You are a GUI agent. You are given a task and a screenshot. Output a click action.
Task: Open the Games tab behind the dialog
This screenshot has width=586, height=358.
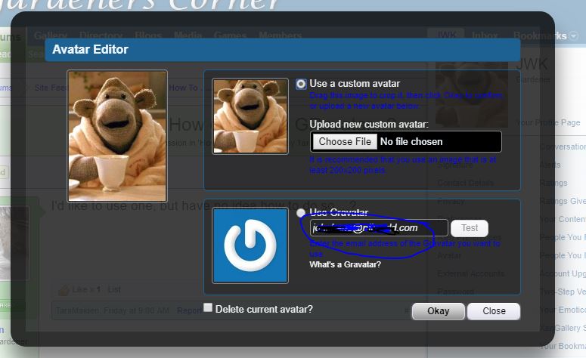pyautogui.click(x=230, y=35)
